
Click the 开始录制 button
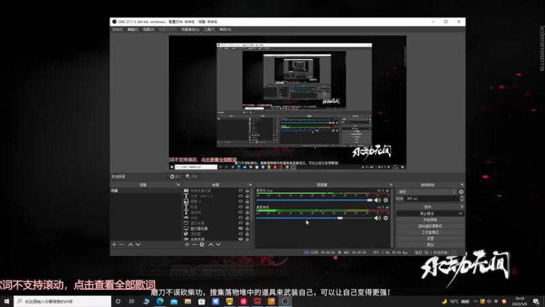coord(431,220)
